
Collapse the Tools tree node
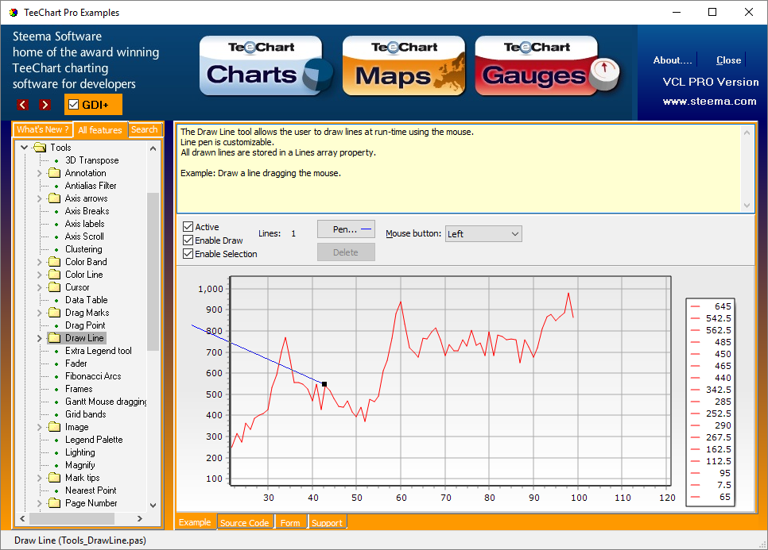(x=24, y=147)
